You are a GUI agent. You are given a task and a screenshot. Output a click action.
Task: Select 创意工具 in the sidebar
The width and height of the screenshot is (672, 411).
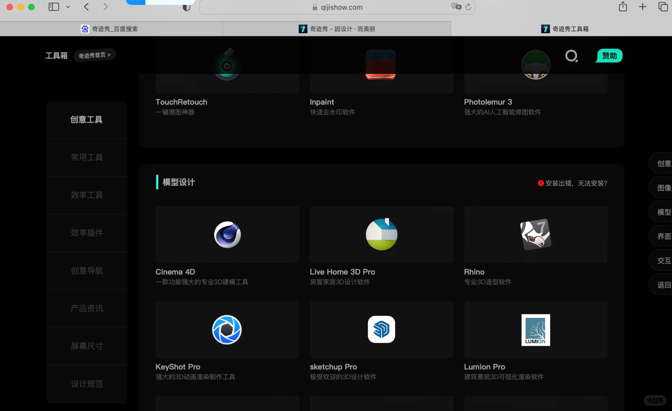coord(87,119)
